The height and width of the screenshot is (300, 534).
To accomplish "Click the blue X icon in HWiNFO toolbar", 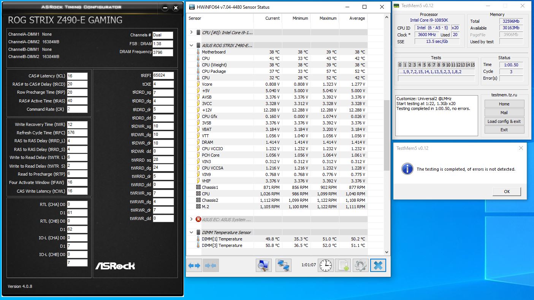I will pos(378,265).
